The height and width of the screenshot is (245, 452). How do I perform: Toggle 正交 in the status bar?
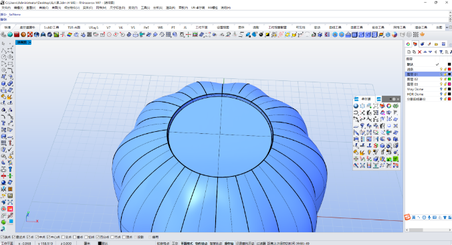pyautogui.click(x=175, y=243)
